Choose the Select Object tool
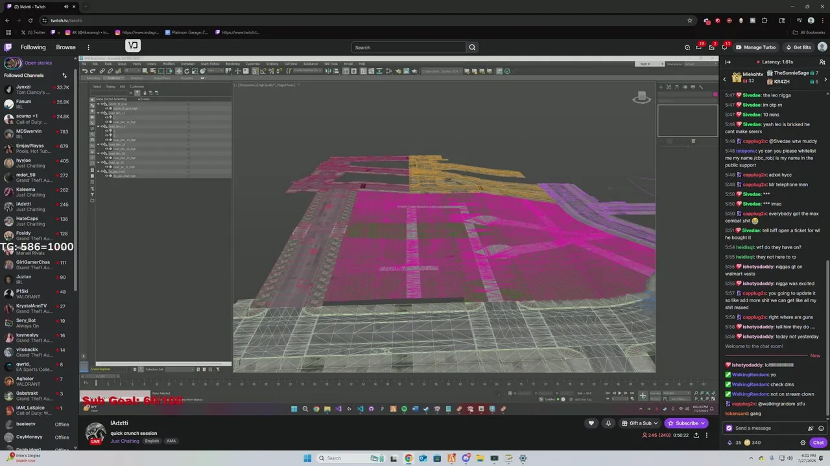The height and width of the screenshot is (466, 830). click(x=145, y=71)
